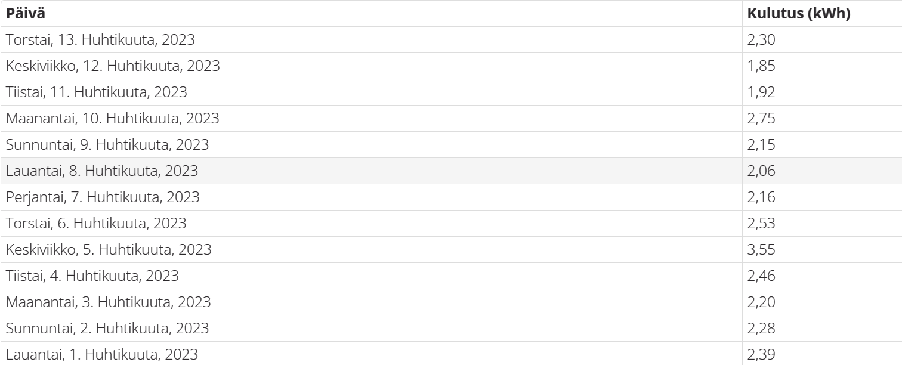Click the 2,39 consumption value
Screen dimensions: 902x365
[761, 355]
